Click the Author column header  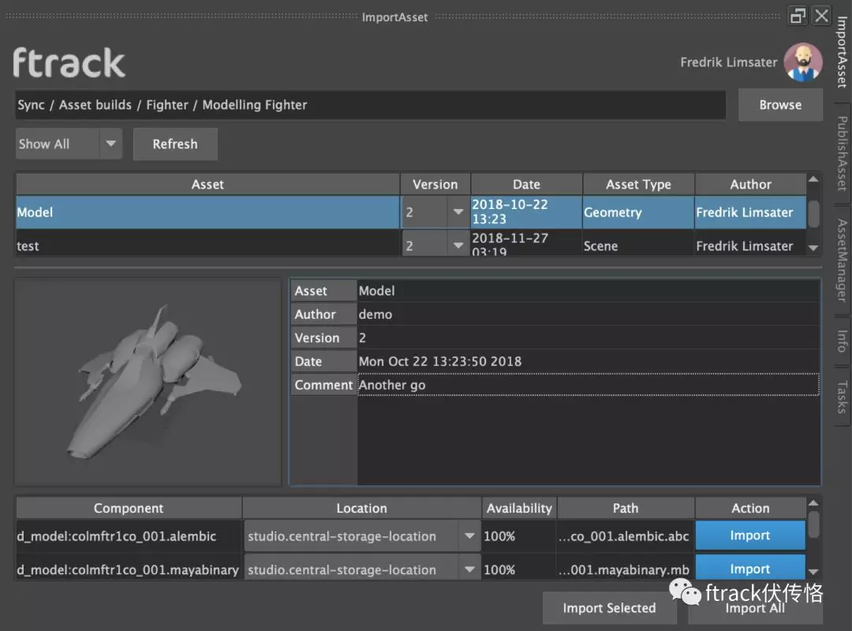[750, 185]
